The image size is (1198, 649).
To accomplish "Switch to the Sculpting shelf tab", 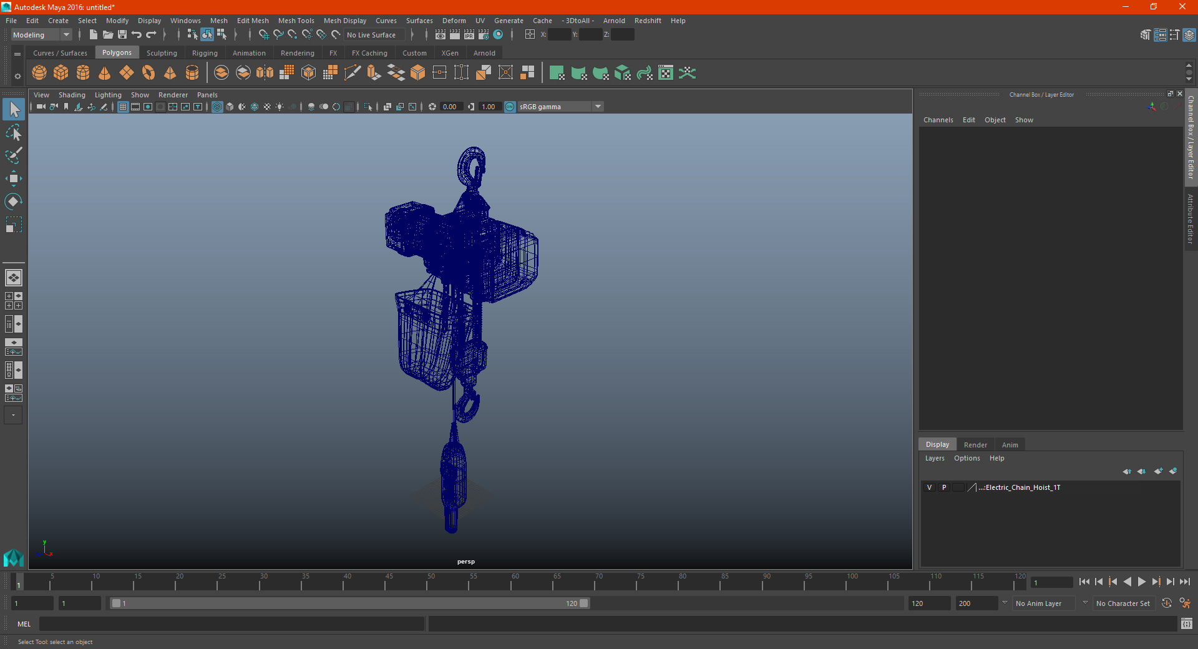I will 162,53.
